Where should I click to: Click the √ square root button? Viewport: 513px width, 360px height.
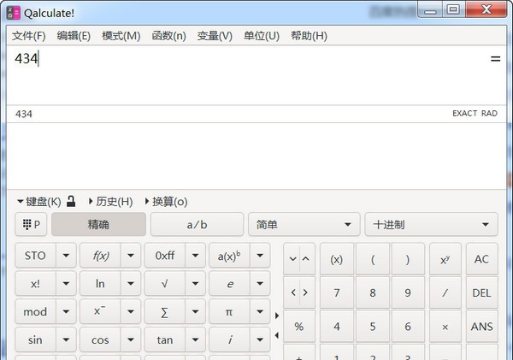(164, 283)
